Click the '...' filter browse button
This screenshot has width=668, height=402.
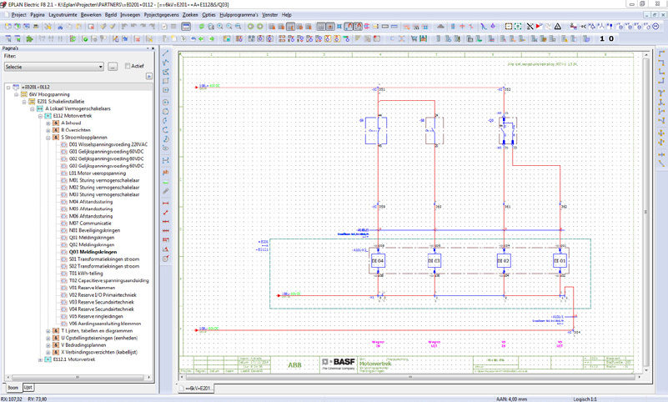pos(113,67)
